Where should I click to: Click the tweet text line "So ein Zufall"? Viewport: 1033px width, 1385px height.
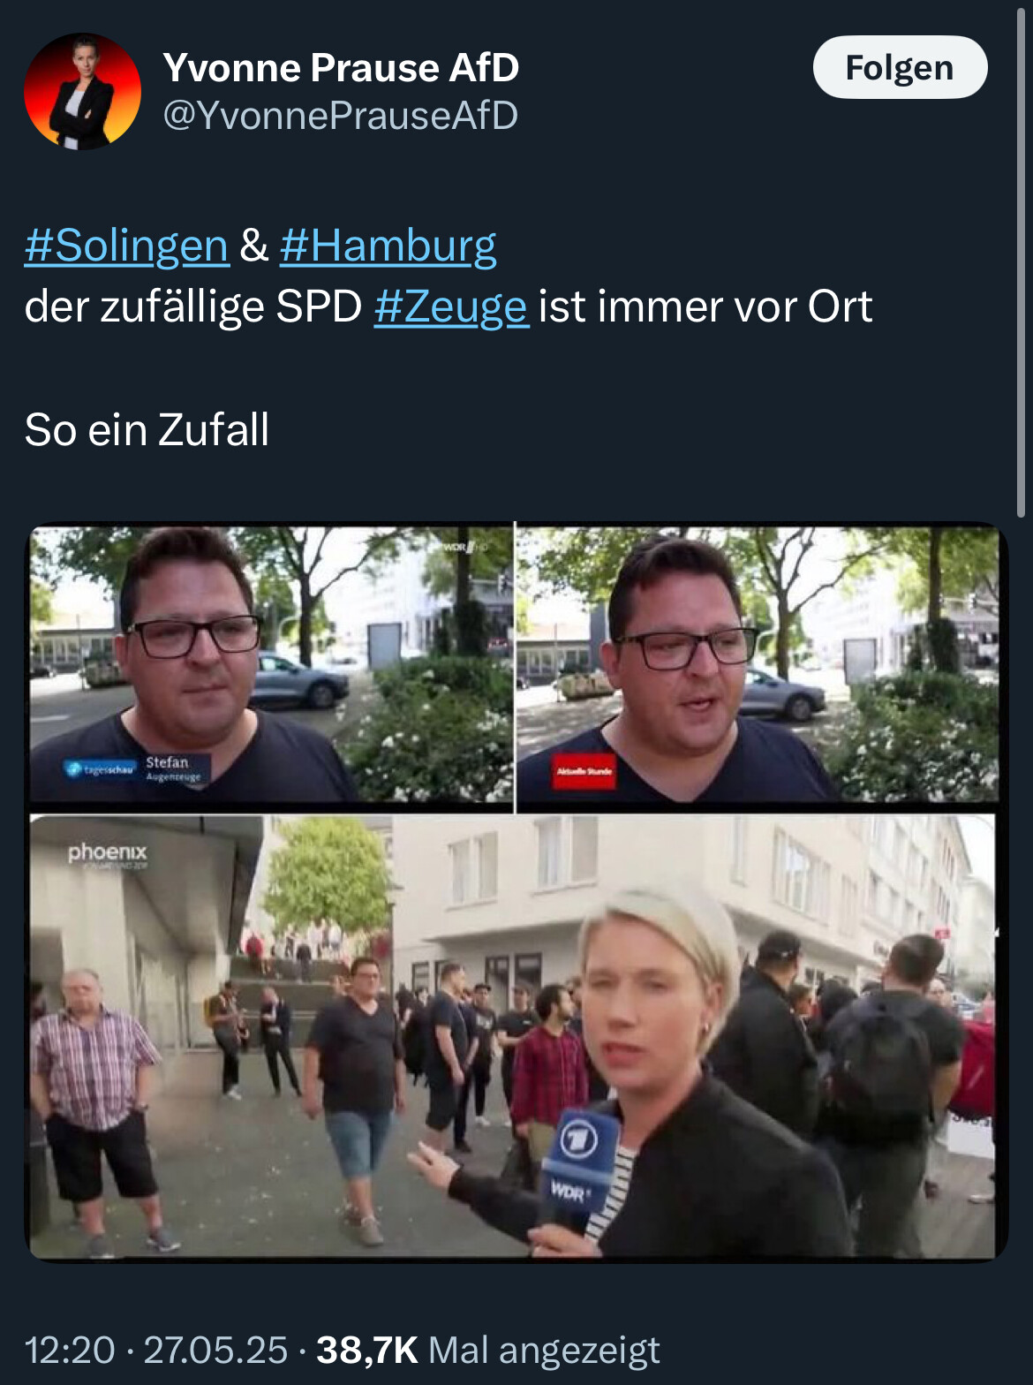tap(147, 430)
